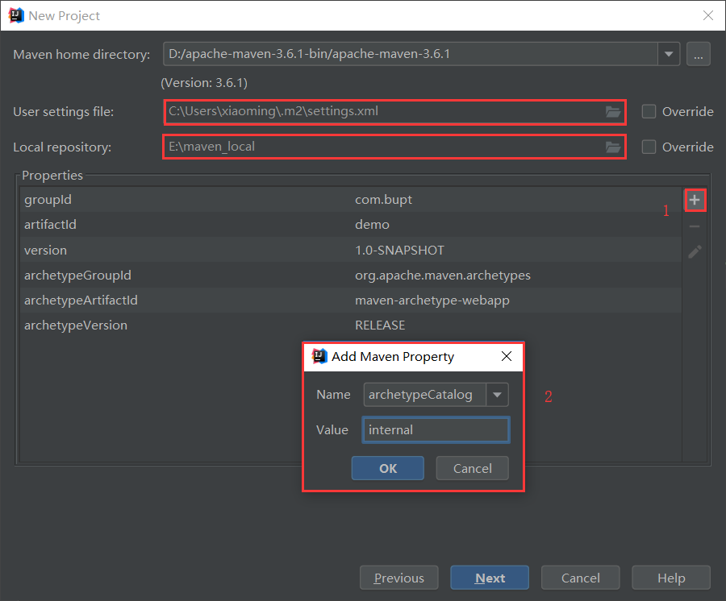Click Cancel in Add Maven Property dialog
Viewport: 726px width, 601px height.
pyautogui.click(x=472, y=468)
